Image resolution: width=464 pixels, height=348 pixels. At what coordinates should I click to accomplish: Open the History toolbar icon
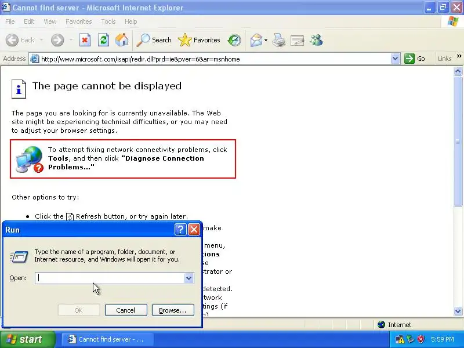234,40
